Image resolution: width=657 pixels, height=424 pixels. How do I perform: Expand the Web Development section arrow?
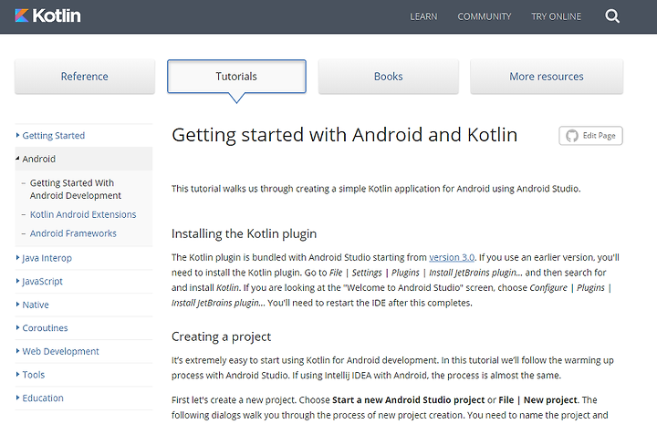coord(17,351)
